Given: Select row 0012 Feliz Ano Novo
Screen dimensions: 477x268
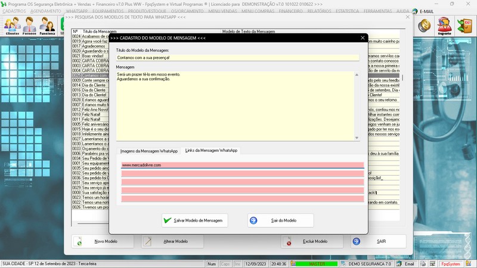Looking at the screenshot, I should [90, 110].
